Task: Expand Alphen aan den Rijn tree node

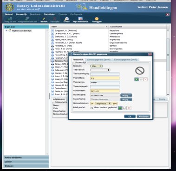Action: point(7,31)
